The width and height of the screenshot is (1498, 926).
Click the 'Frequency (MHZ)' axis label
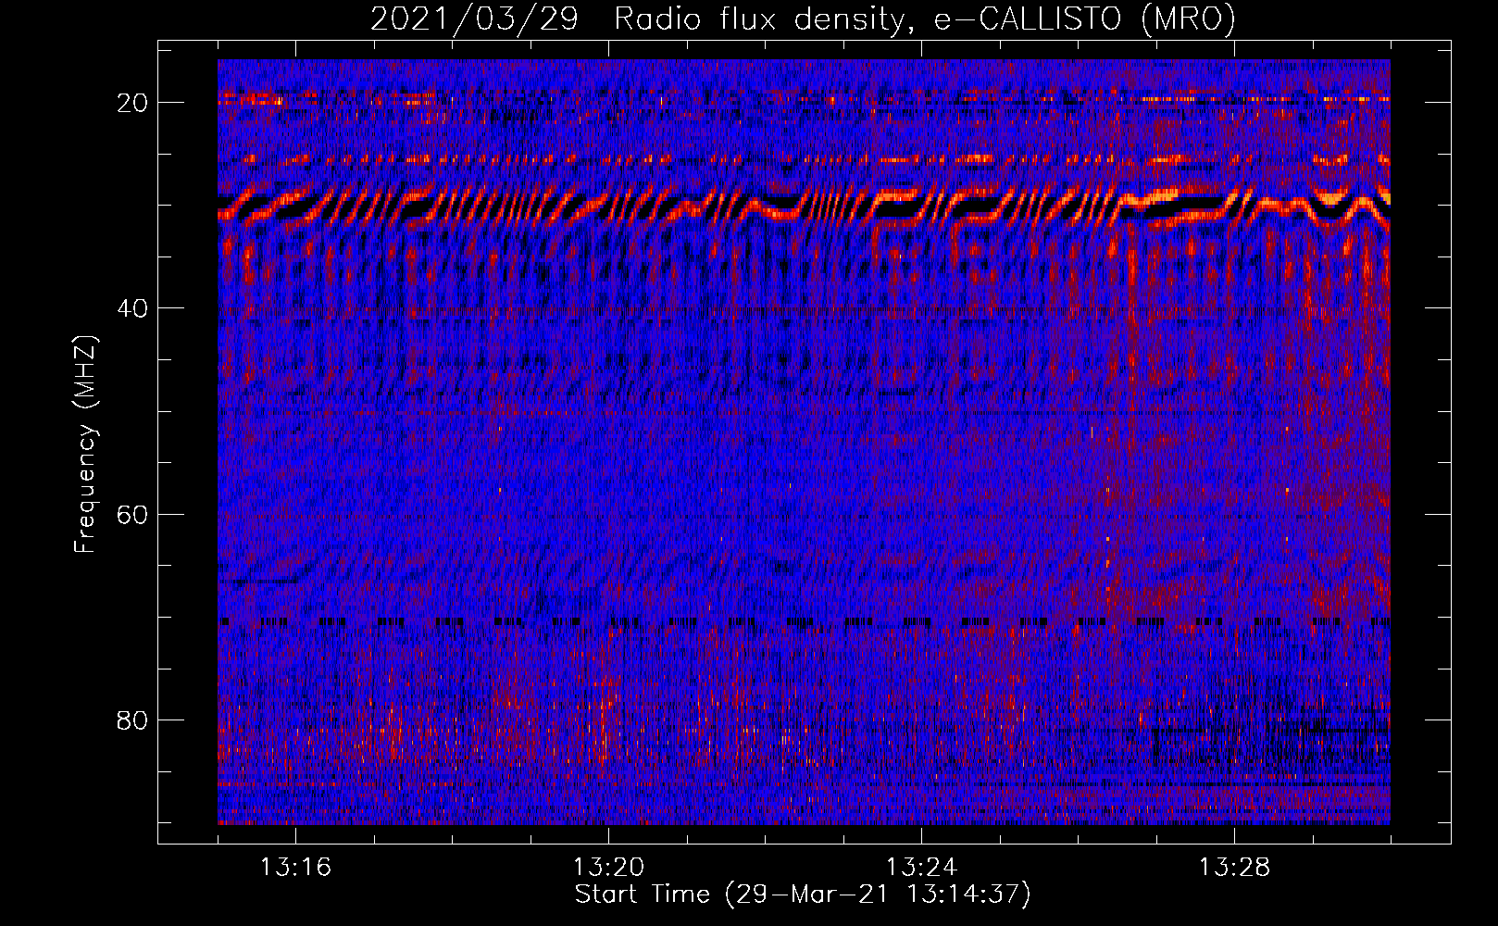[85, 444]
